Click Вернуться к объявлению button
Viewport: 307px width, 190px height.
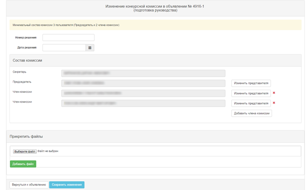[29, 185]
